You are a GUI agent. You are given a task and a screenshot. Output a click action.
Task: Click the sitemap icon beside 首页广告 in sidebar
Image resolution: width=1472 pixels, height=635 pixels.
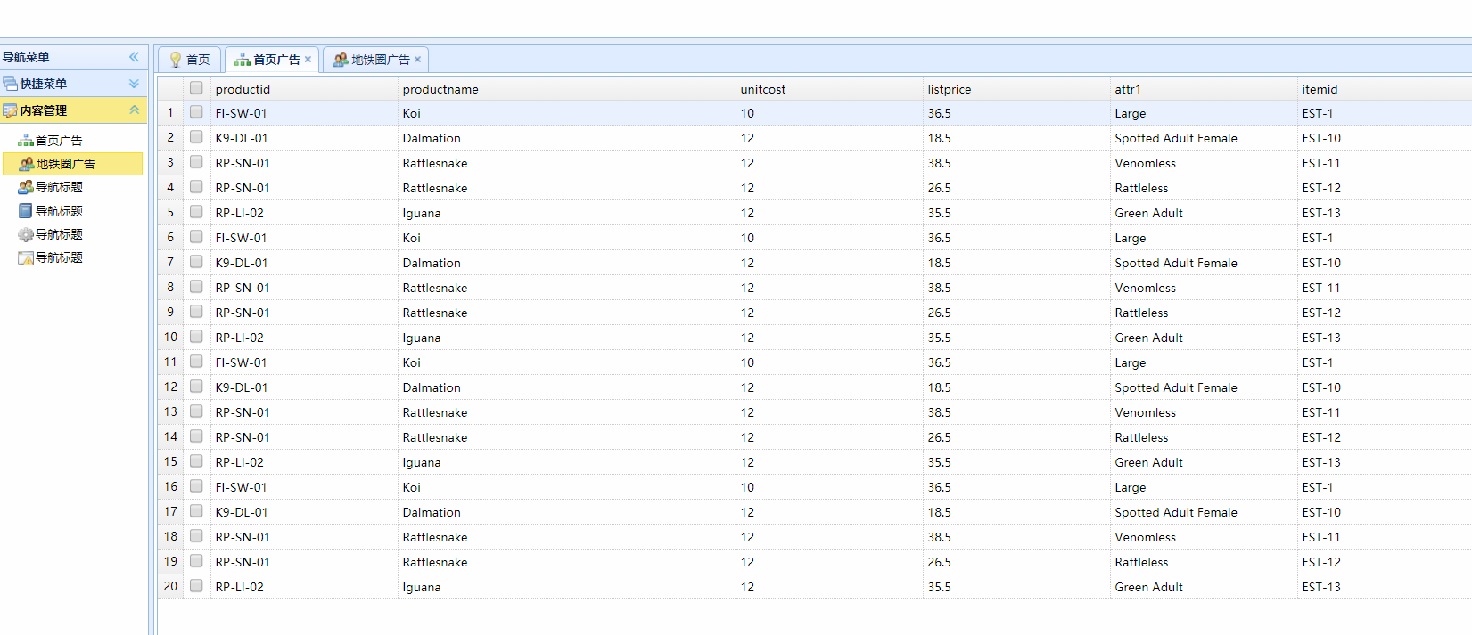(26, 141)
